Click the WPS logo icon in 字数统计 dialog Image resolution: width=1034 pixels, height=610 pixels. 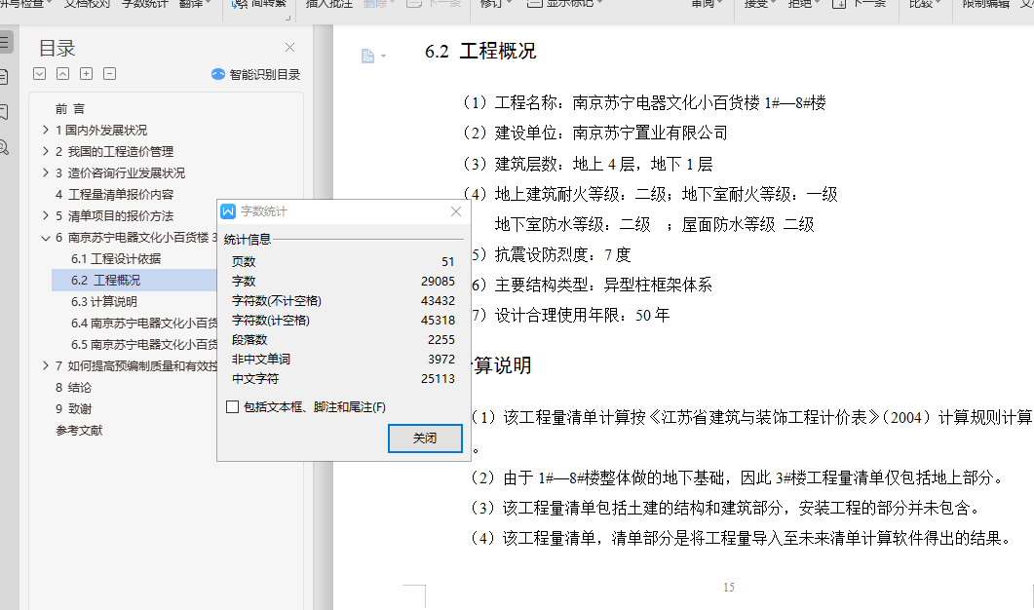pyautogui.click(x=228, y=211)
